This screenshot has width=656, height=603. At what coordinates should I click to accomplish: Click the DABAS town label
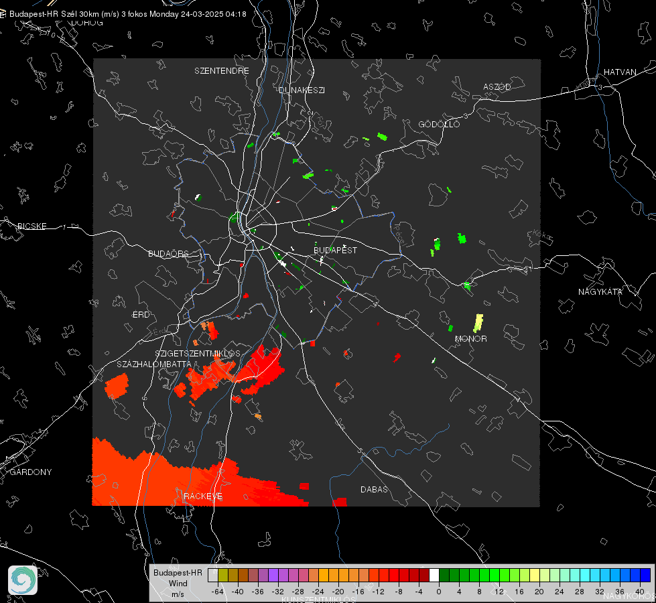click(374, 489)
